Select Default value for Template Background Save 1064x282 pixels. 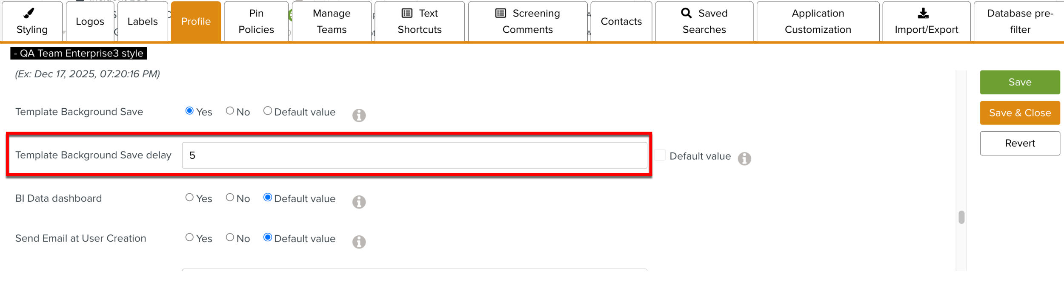tap(267, 111)
